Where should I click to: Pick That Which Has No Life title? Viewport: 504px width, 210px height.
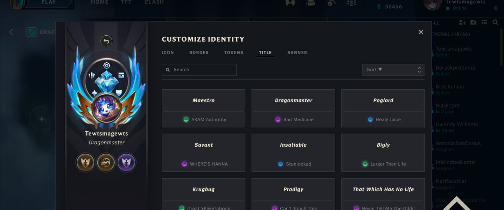pyautogui.click(x=383, y=194)
